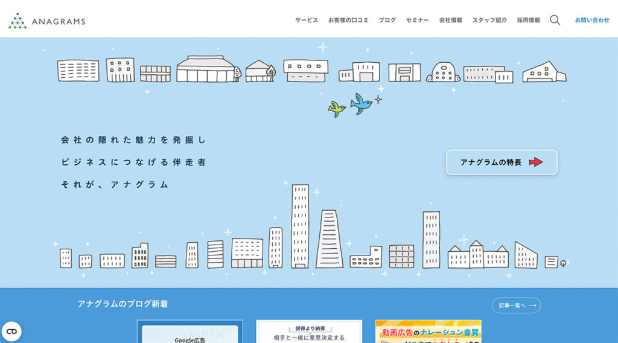Open the スタッフ紹介 menu item
The width and height of the screenshot is (618, 343).
pos(489,20)
